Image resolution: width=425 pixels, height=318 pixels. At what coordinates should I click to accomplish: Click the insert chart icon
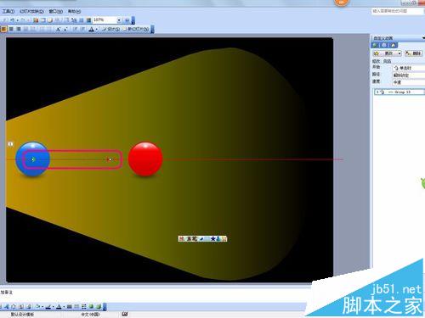coord(36,20)
